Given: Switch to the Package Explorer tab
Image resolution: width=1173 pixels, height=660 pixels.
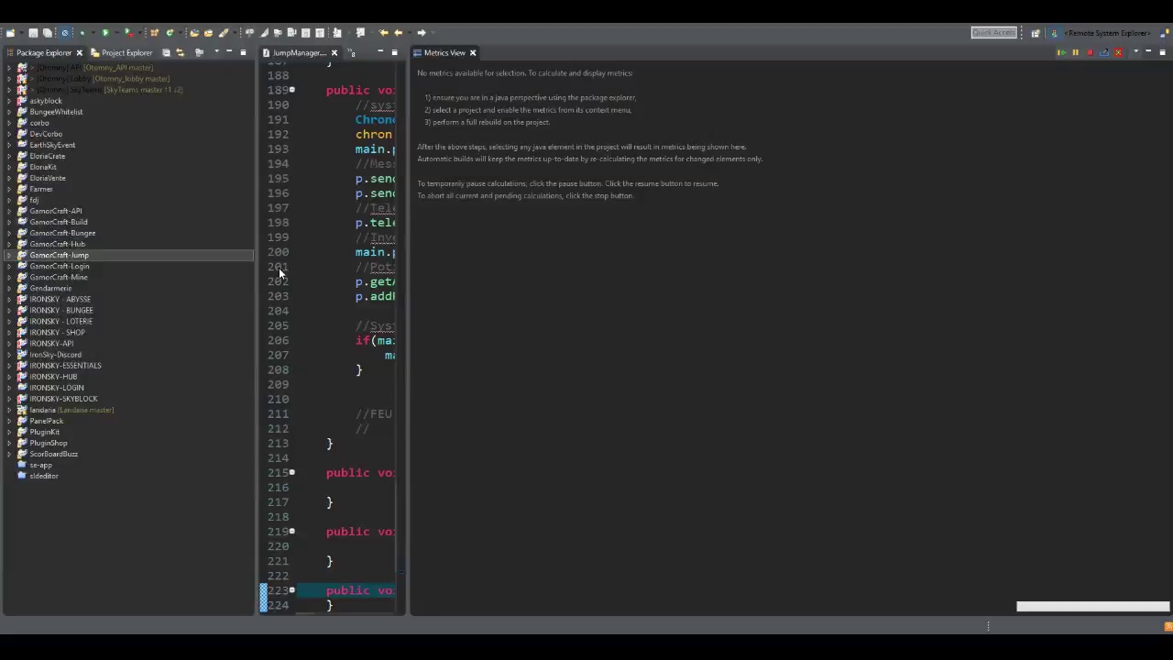Looking at the screenshot, I should tap(43, 53).
